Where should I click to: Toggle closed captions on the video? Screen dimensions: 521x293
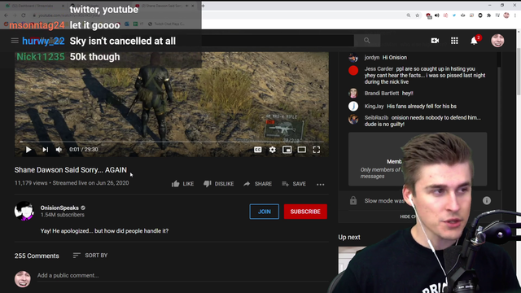click(x=258, y=150)
